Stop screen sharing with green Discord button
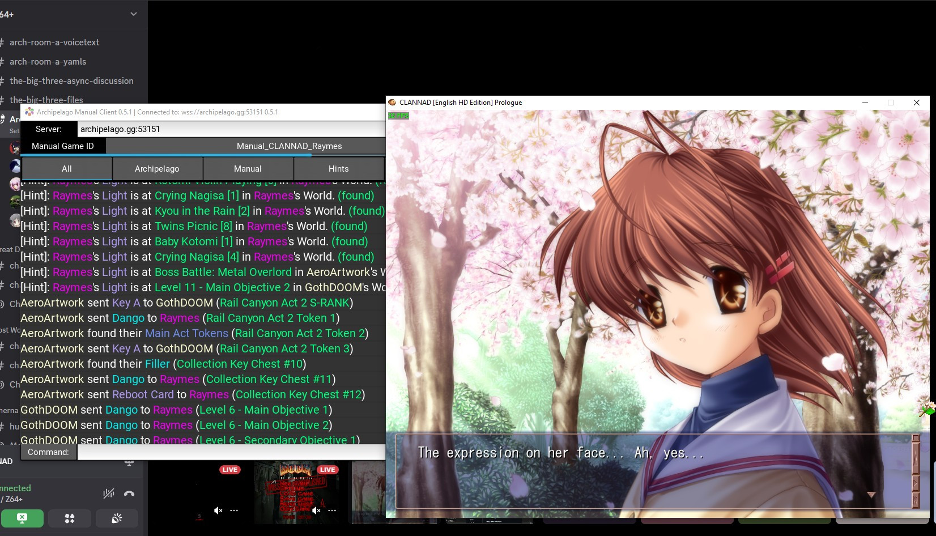The height and width of the screenshot is (536, 936). pyautogui.click(x=22, y=518)
